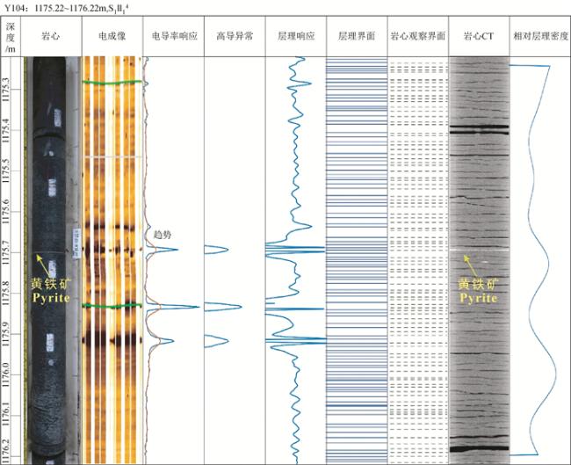
Task: Open the 电导率响应 column header
Action: (x=173, y=36)
